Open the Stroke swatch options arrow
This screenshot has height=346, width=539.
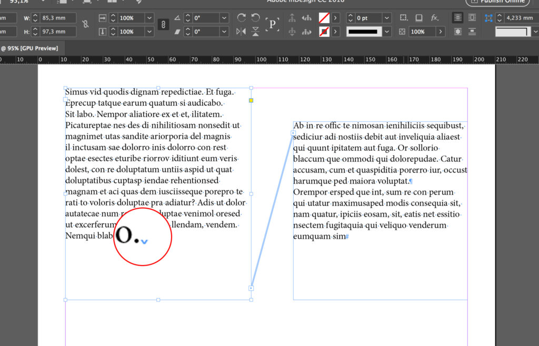point(335,32)
